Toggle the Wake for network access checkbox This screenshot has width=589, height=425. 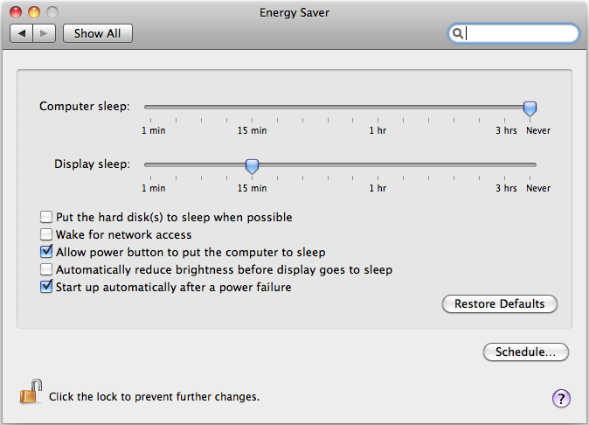(x=46, y=234)
